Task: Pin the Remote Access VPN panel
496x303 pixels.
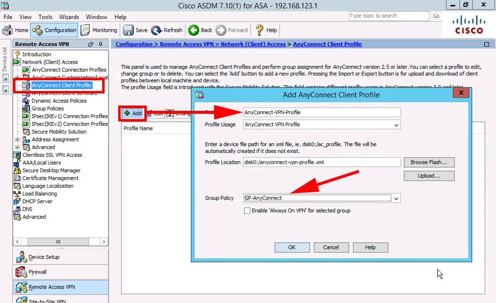Action: click(101, 44)
